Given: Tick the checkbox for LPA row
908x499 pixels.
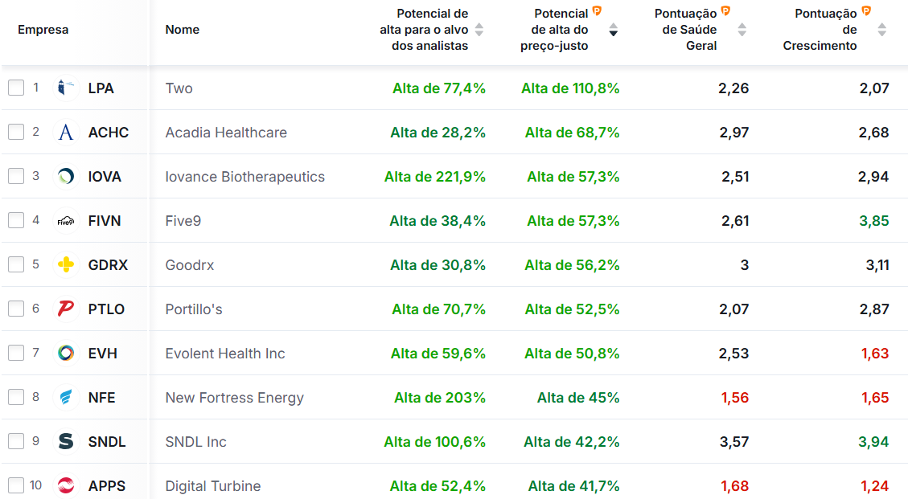Looking at the screenshot, I should point(16,88).
